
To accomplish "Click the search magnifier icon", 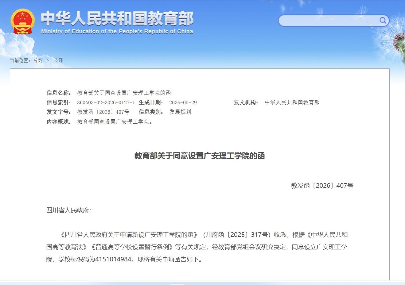I will (x=383, y=21).
